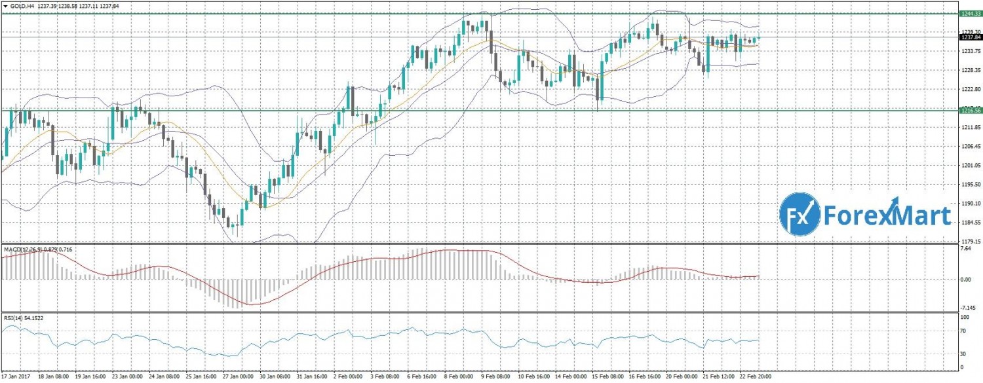Image resolution: width=983 pixels, height=383 pixels.
Task: Click the 6 Feb 16:00 time label
Action: (424, 377)
